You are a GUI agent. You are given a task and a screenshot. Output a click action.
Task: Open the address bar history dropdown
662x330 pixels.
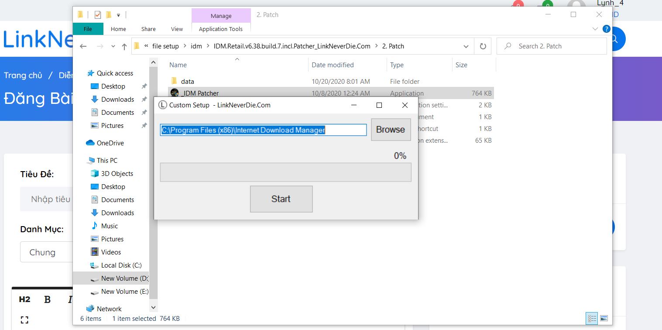pos(466,46)
